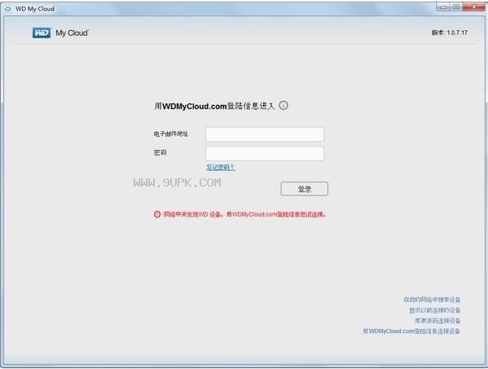Select the 在我的网络中搜索设备 link

tap(432, 300)
